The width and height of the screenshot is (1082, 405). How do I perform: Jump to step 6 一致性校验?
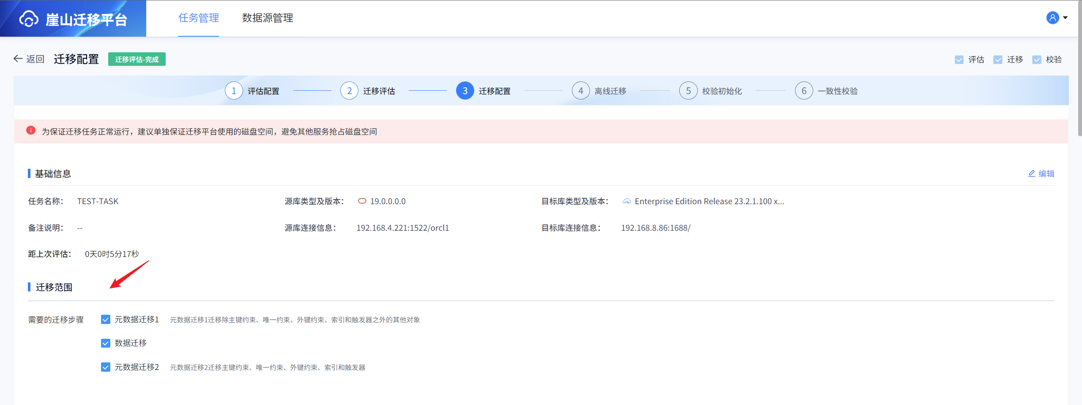coord(804,91)
